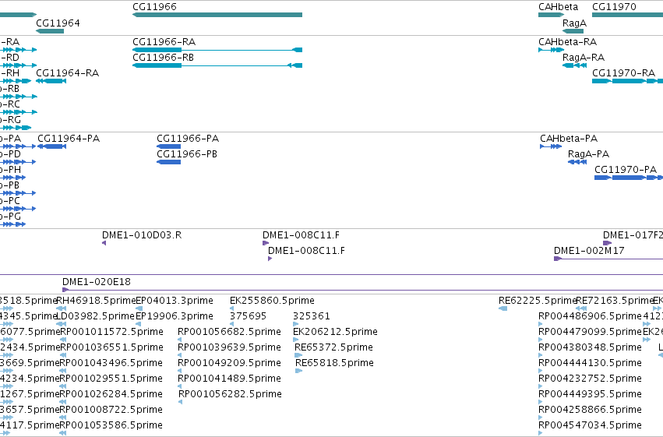This screenshot has height=437, width=663.
Task: Select the CAHbeta gene glyph
Action: [551, 15]
